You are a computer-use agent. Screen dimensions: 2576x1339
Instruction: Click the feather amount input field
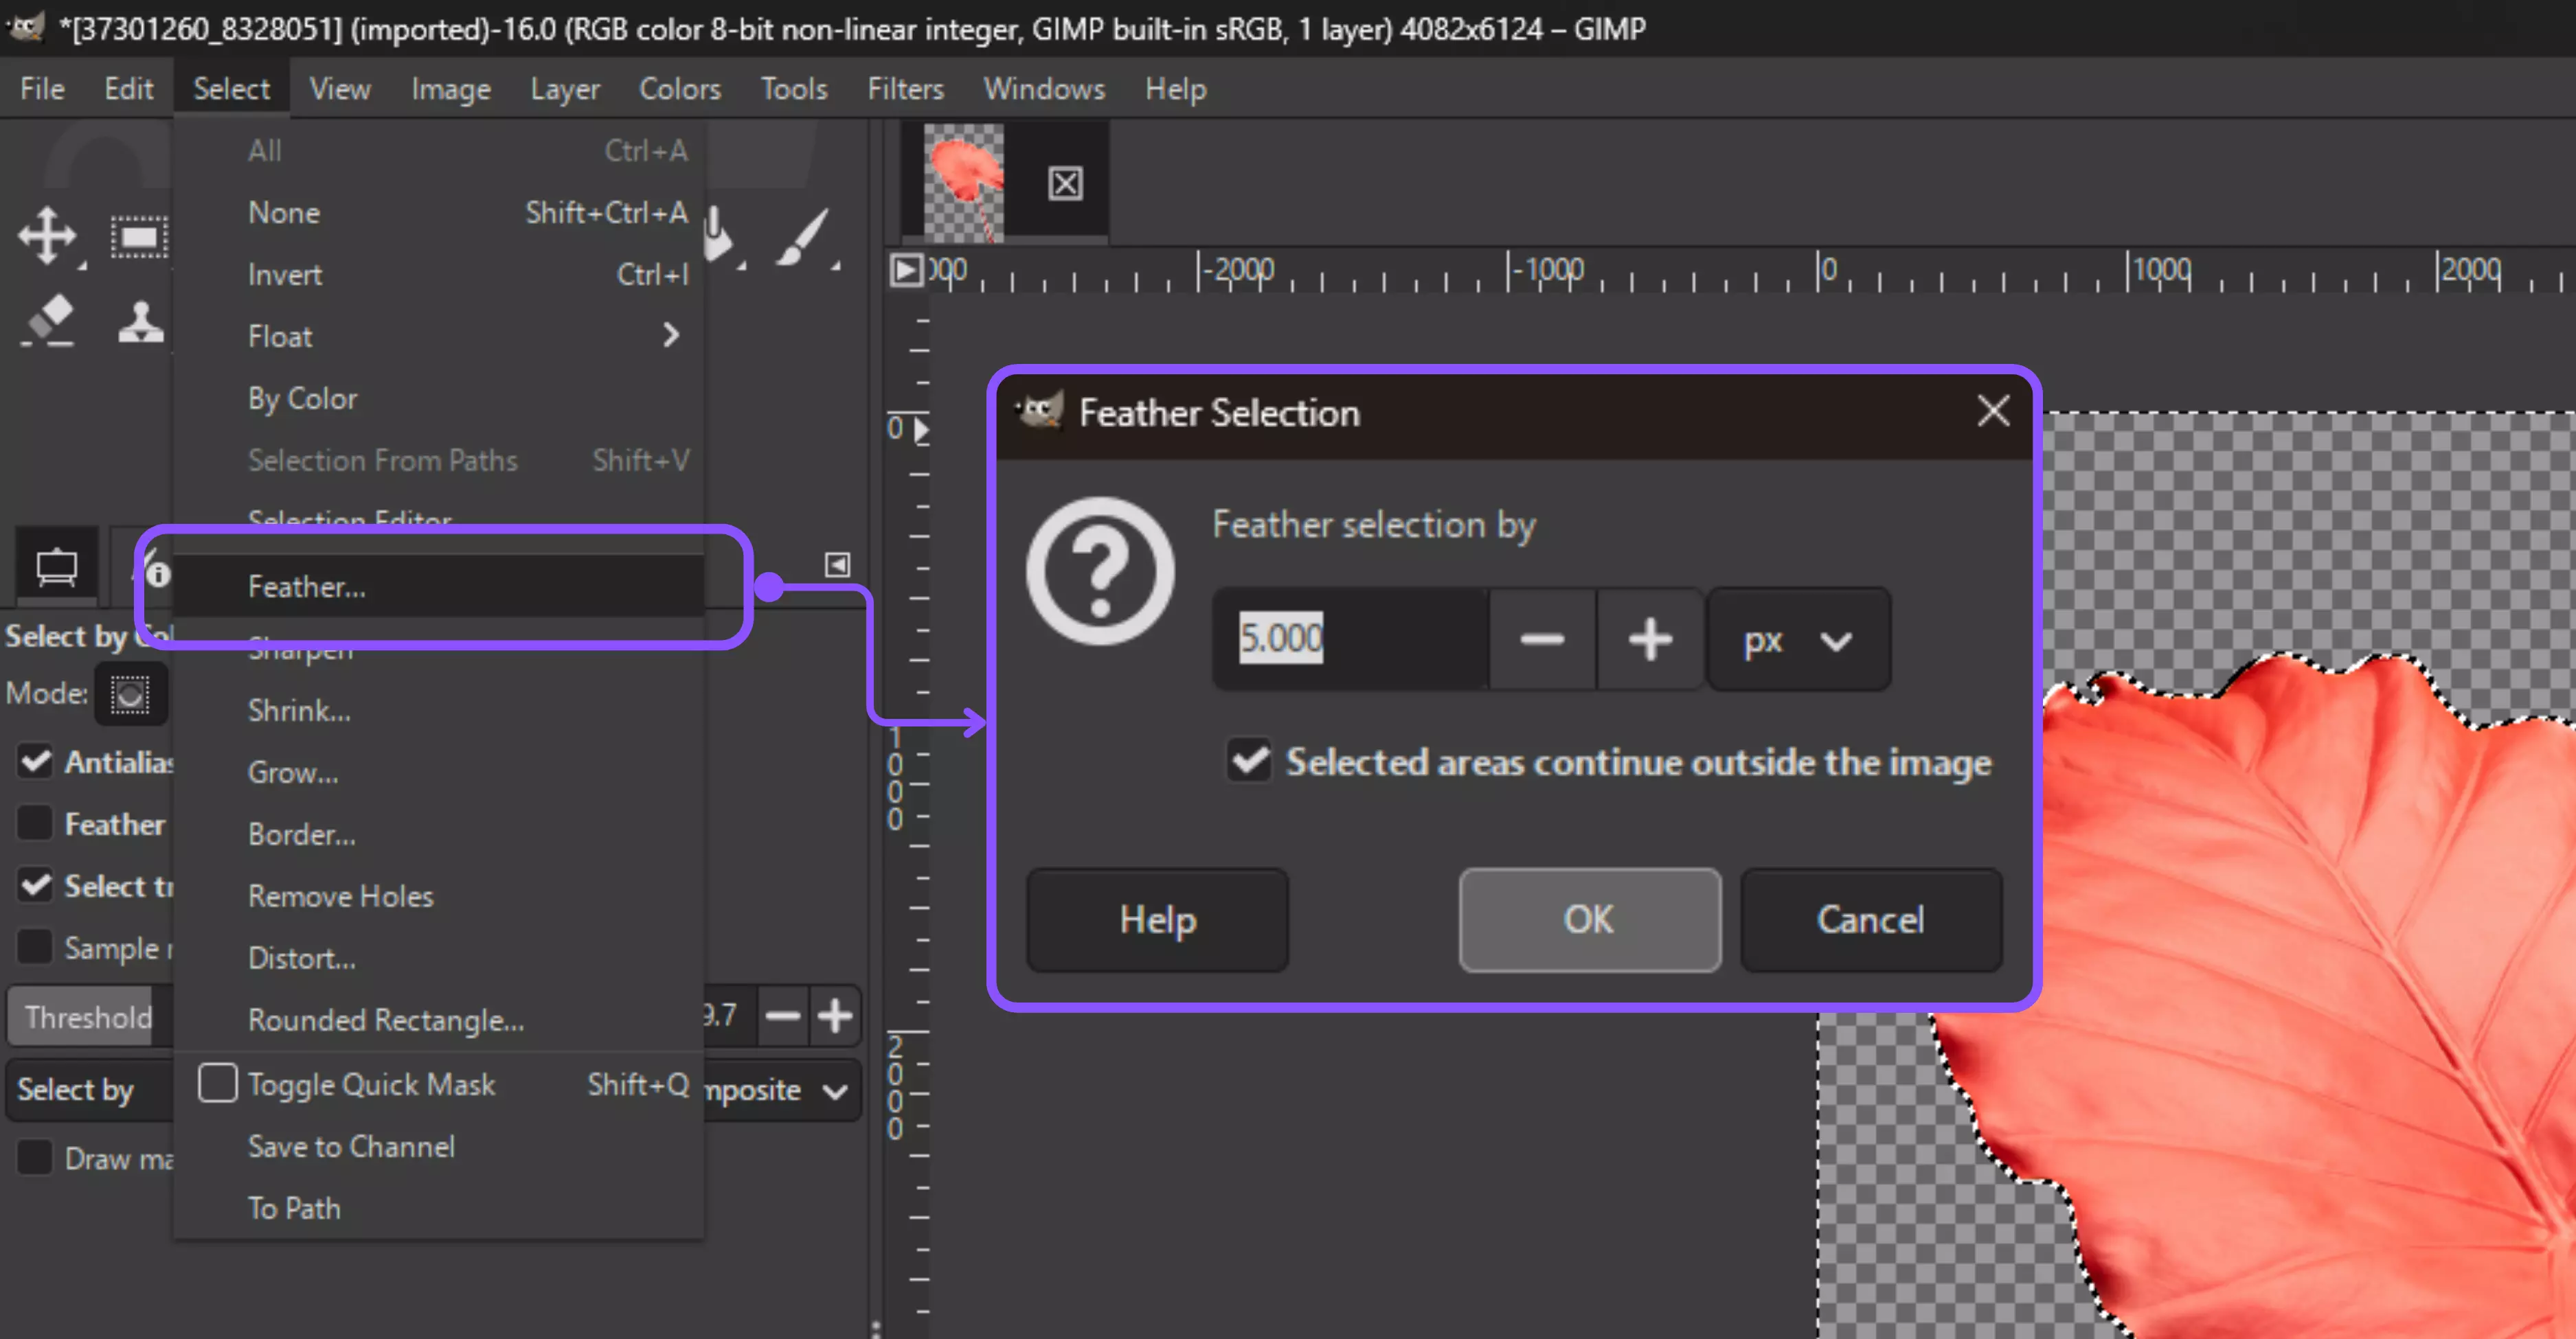[1350, 639]
